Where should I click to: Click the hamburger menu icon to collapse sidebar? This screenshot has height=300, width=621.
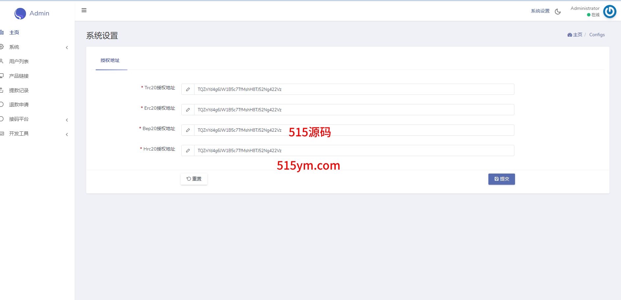tap(84, 11)
